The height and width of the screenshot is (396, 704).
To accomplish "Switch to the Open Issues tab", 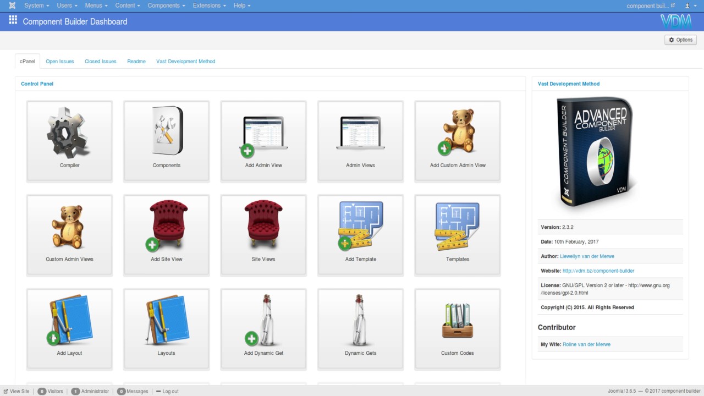I will [60, 62].
